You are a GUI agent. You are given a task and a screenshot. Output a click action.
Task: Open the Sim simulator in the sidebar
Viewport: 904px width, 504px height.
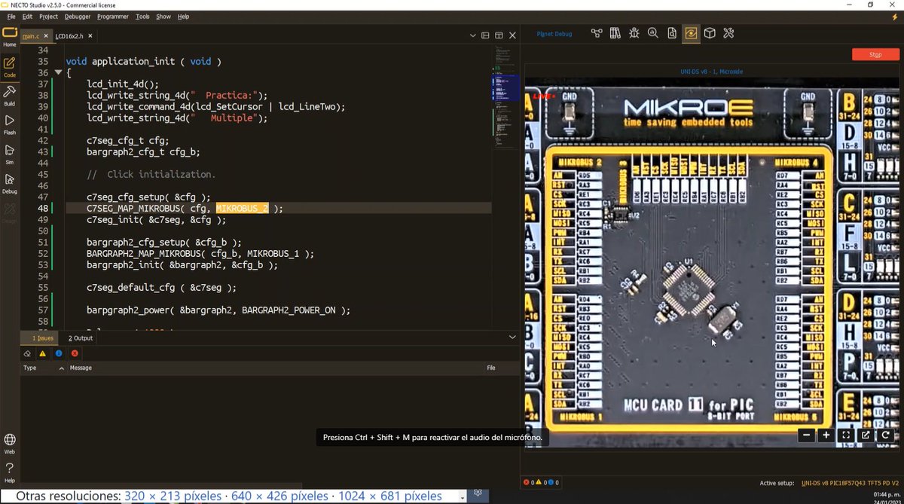click(9, 154)
